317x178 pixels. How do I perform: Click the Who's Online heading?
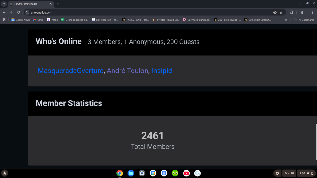tap(59, 41)
